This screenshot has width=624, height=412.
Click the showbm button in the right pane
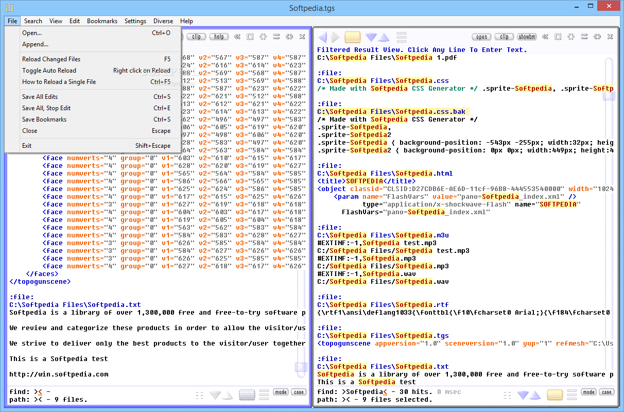(527, 37)
